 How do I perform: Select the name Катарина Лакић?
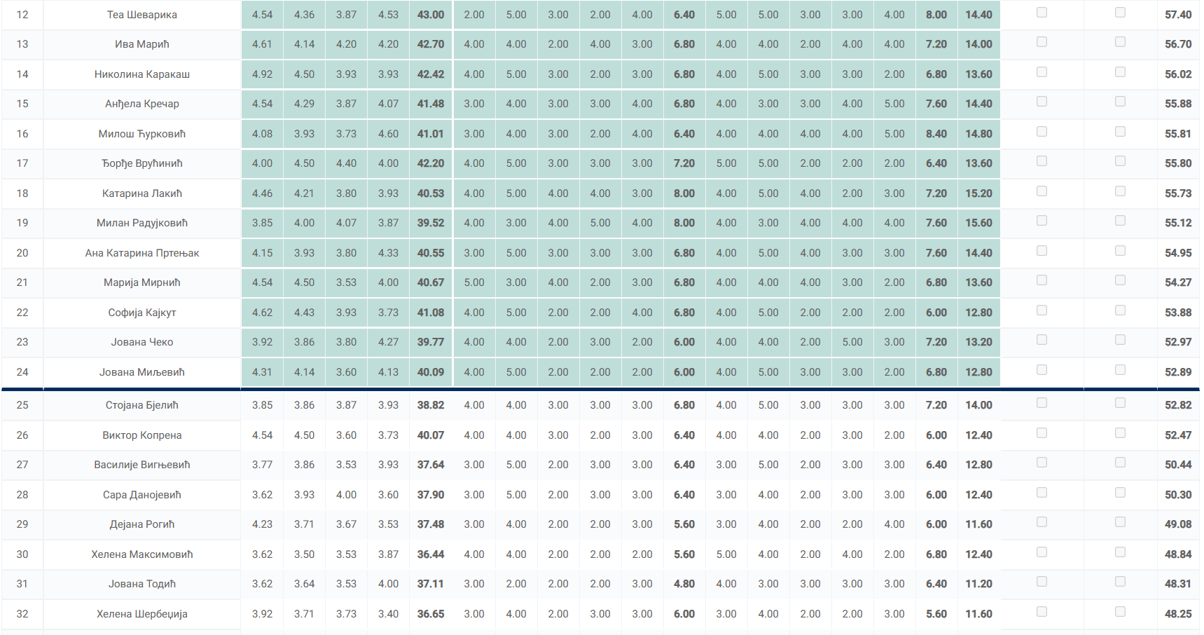pyautogui.click(x=142, y=193)
